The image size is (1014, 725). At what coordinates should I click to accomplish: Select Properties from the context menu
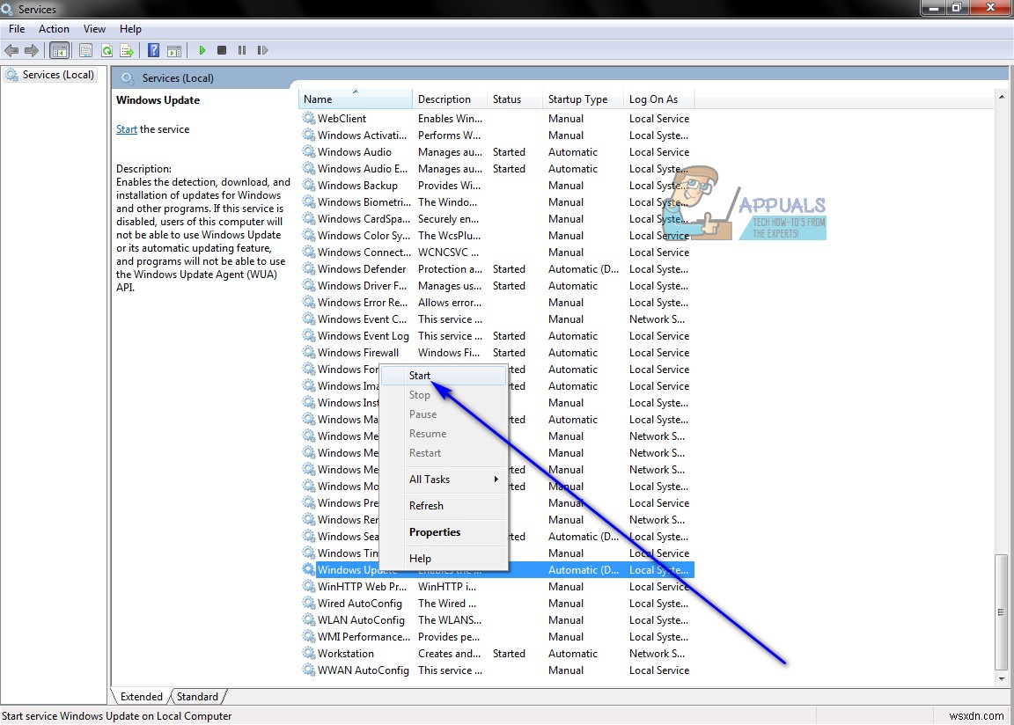pyautogui.click(x=434, y=532)
